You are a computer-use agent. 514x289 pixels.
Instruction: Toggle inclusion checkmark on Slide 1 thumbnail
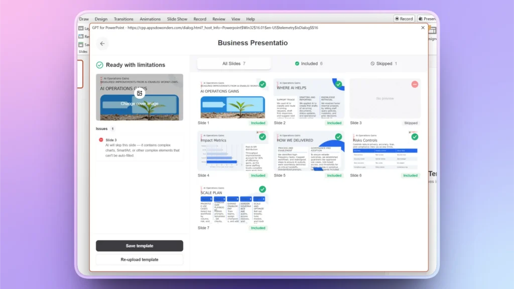pos(262,84)
